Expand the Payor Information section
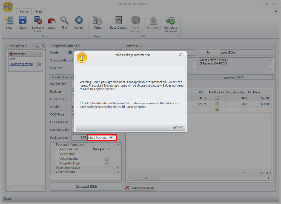Viewport: 281px width, 204px height. pos(118,168)
